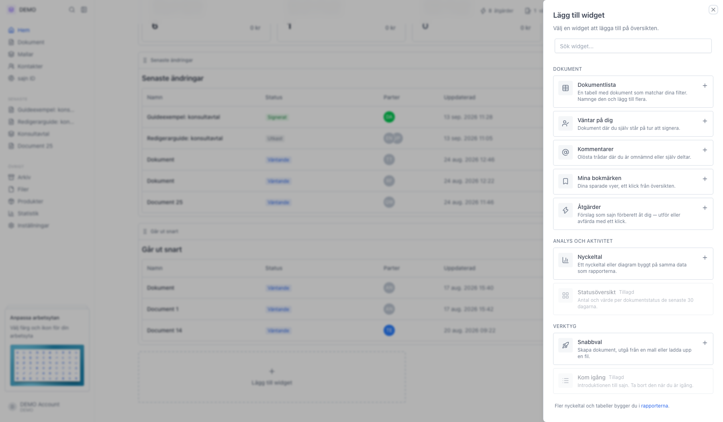723x422 pixels.
Task: Click the Dina sparade vyer description
Action: pyautogui.click(x=627, y=186)
